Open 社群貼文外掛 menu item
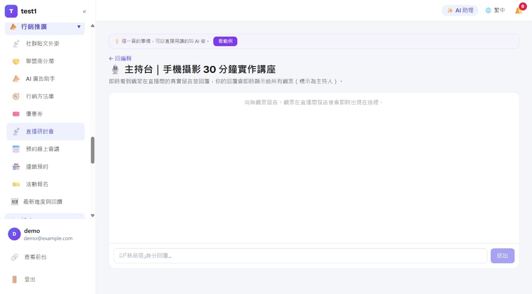 pyautogui.click(x=45, y=43)
